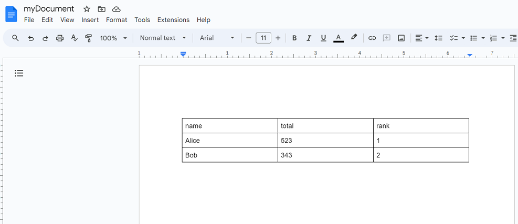Open the Tools menu

point(142,20)
